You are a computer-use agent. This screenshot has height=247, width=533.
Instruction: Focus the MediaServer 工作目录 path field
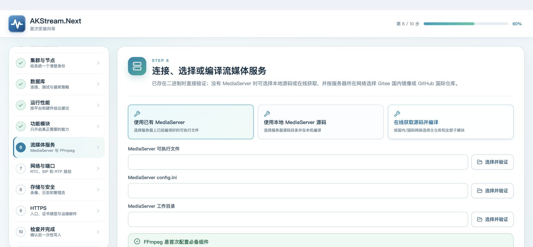tap(298, 219)
